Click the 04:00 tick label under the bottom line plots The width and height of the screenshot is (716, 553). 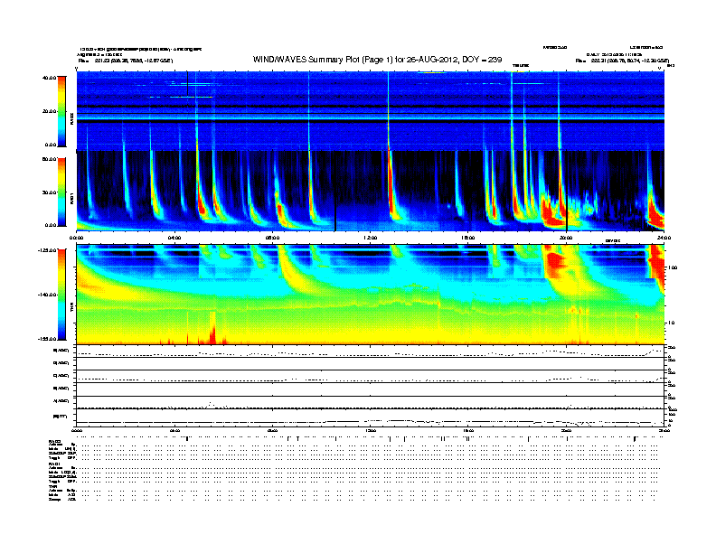(174, 430)
